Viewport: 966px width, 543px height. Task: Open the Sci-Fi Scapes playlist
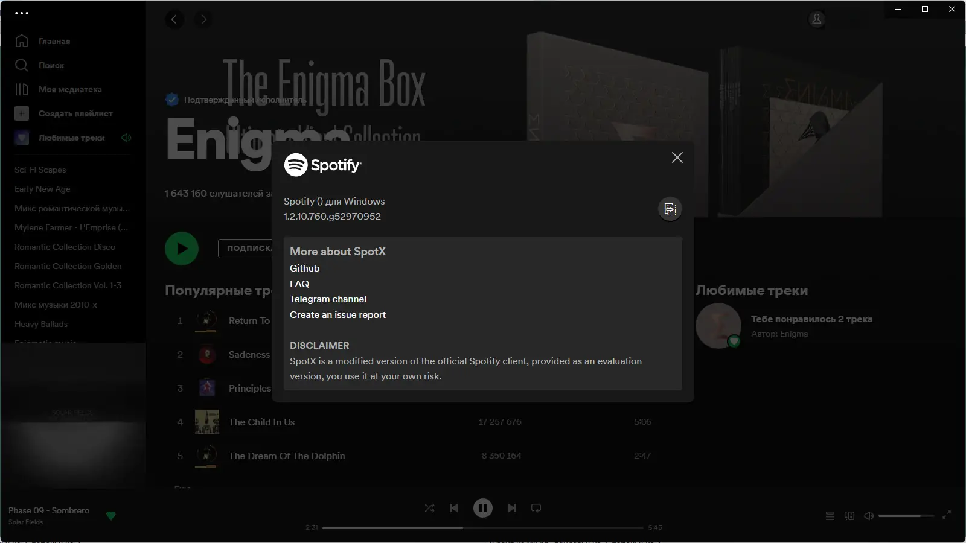coord(40,170)
